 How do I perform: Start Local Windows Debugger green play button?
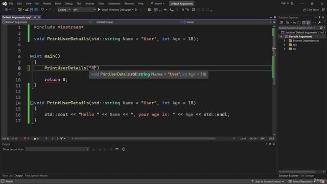tap(99, 10)
